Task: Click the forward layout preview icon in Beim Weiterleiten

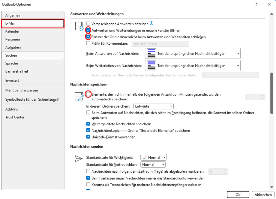Action: coord(151,66)
